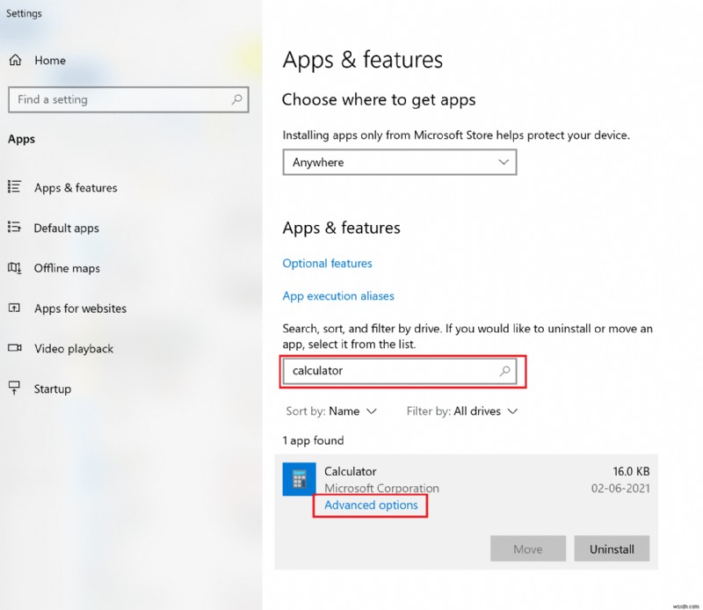This screenshot has width=703, height=610.
Task: Expand the Filter by All drives dropdown
Action: click(462, 411)
